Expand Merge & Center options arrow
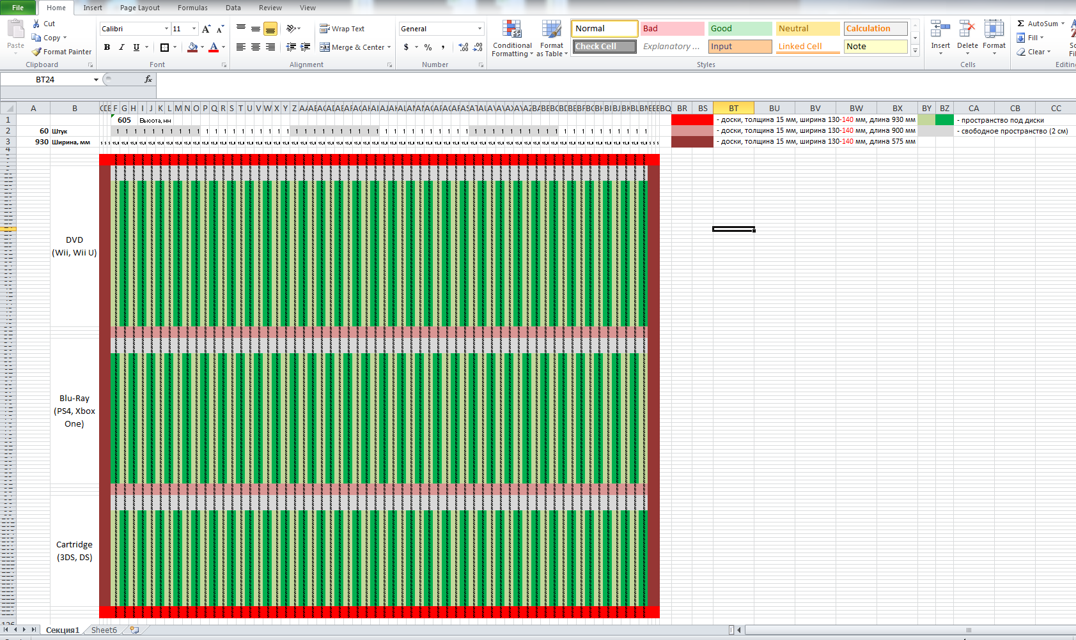This screenshot has width=1076, height=640. [x=389, y=47]
